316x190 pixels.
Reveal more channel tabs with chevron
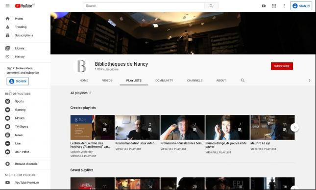tap(310, 81)
